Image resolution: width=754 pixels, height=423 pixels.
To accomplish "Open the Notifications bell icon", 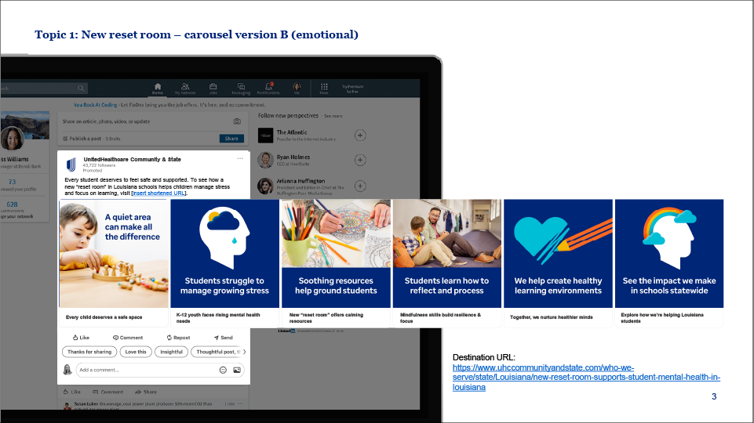I will (268, 89).
